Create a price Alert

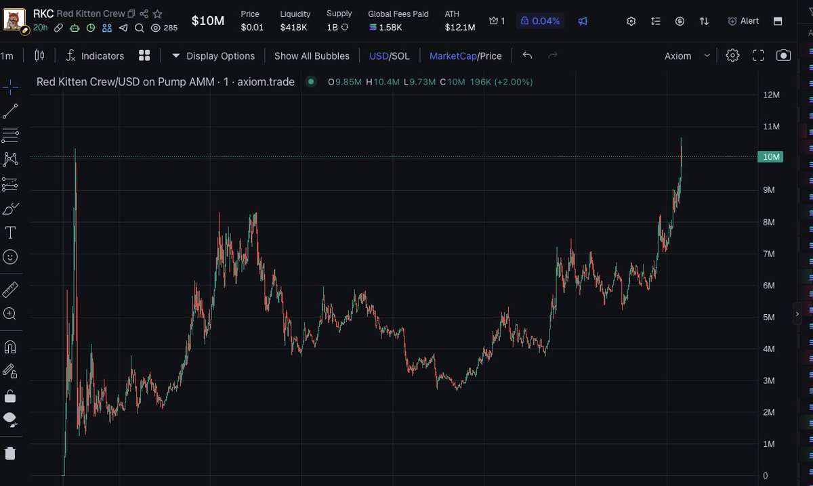[x=743, y=21]
